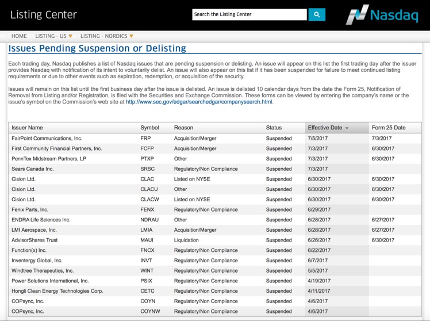Click the 4/11/2017 effective date
Screen dimensions: 430x321
point(319,291)
